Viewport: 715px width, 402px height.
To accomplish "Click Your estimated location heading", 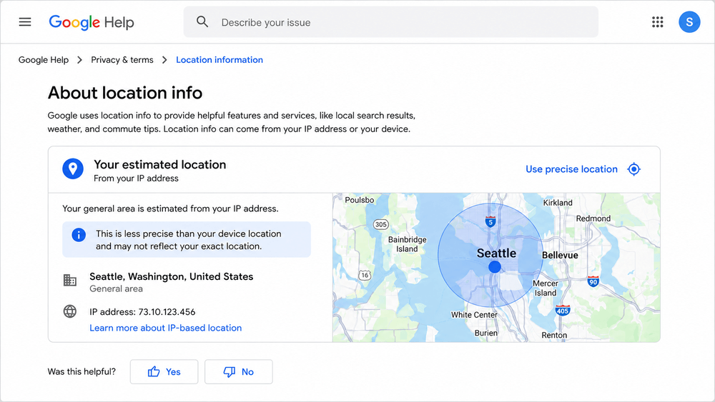I will point(160,164).
